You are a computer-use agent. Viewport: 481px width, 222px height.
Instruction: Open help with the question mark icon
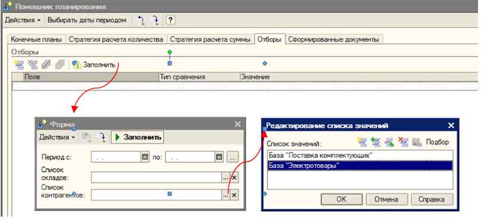(x=170, y=20)
